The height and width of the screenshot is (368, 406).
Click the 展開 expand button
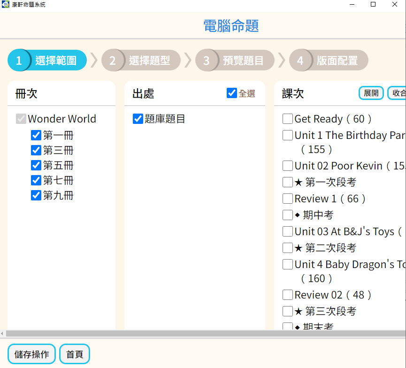371,93
